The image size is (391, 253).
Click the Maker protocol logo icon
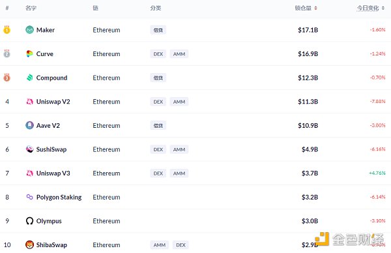click(29, 30)
